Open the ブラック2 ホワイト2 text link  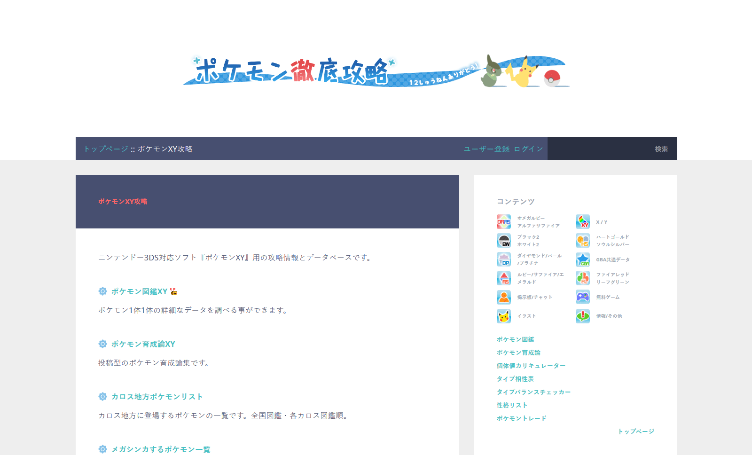[x=528, y=241]
